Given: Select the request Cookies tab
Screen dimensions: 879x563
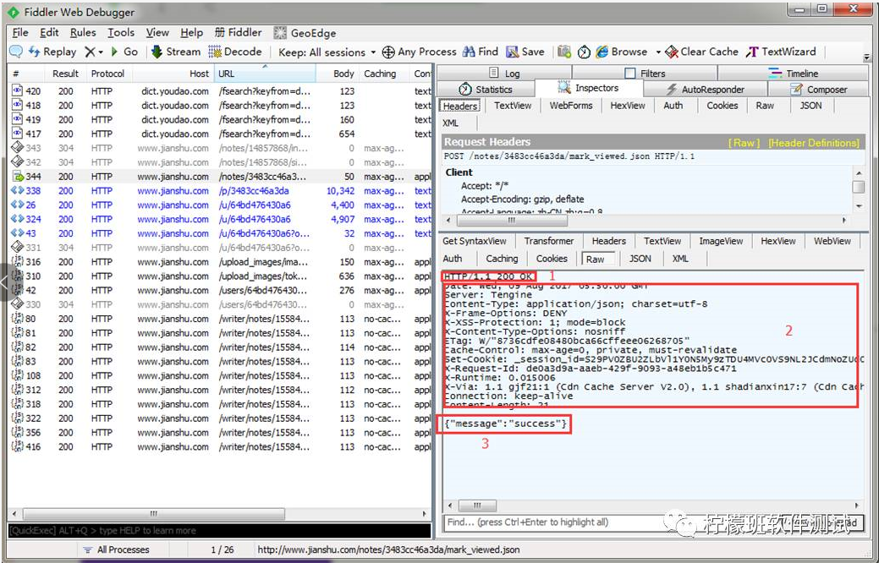Looking at the screenshot, I should pyautogui.click(x=722, y=106).
